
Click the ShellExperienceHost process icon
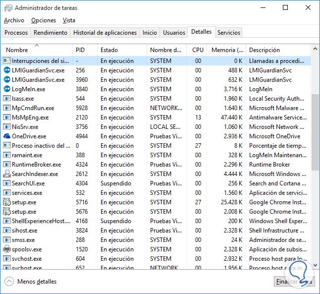click(x=7, y=221)
